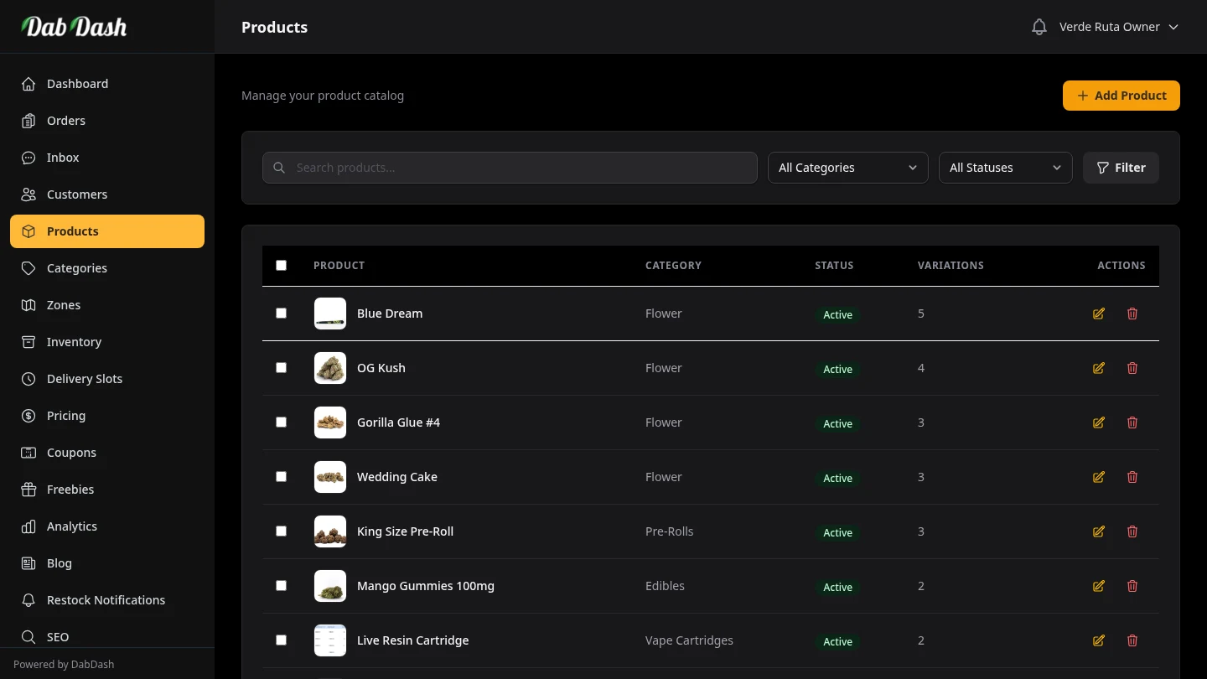Click the edit icon for Blue Dream
This screenshot has width=1207, height=679.
(x=1098, y=313)
